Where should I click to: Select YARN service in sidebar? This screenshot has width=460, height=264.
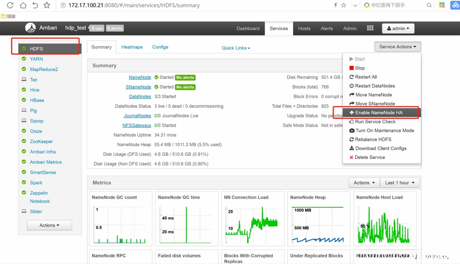click(36, 59)
